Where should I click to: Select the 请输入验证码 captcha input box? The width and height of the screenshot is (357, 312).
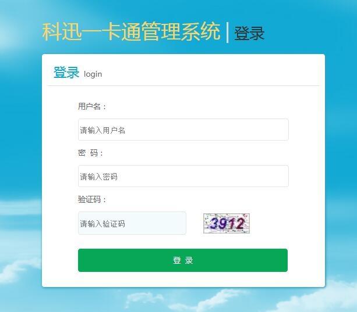click(x=132, y=223)
